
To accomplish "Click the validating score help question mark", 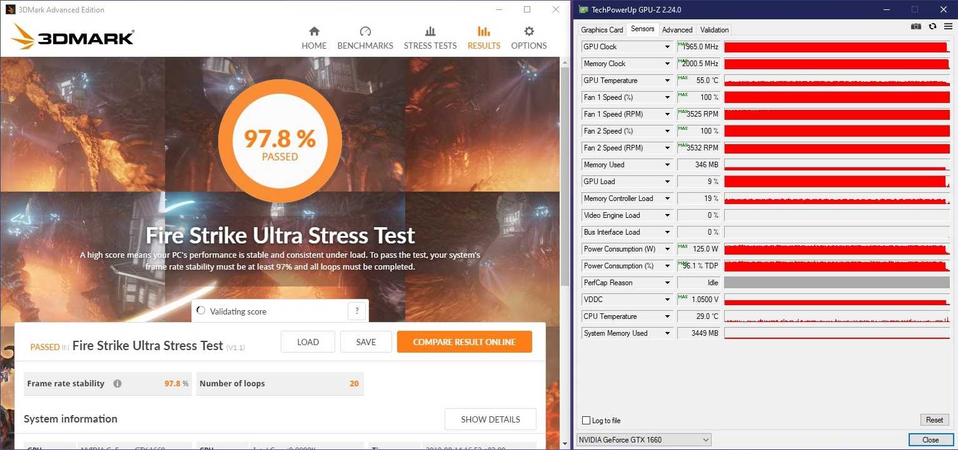I will click(356, 311).
